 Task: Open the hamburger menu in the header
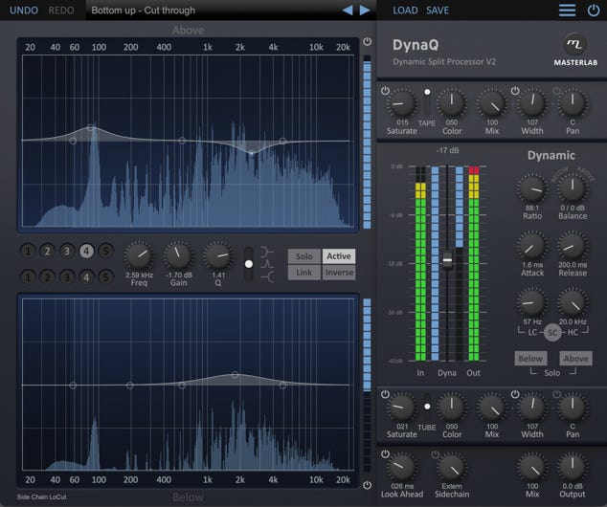pyautogui.click(x=568, y=11)
